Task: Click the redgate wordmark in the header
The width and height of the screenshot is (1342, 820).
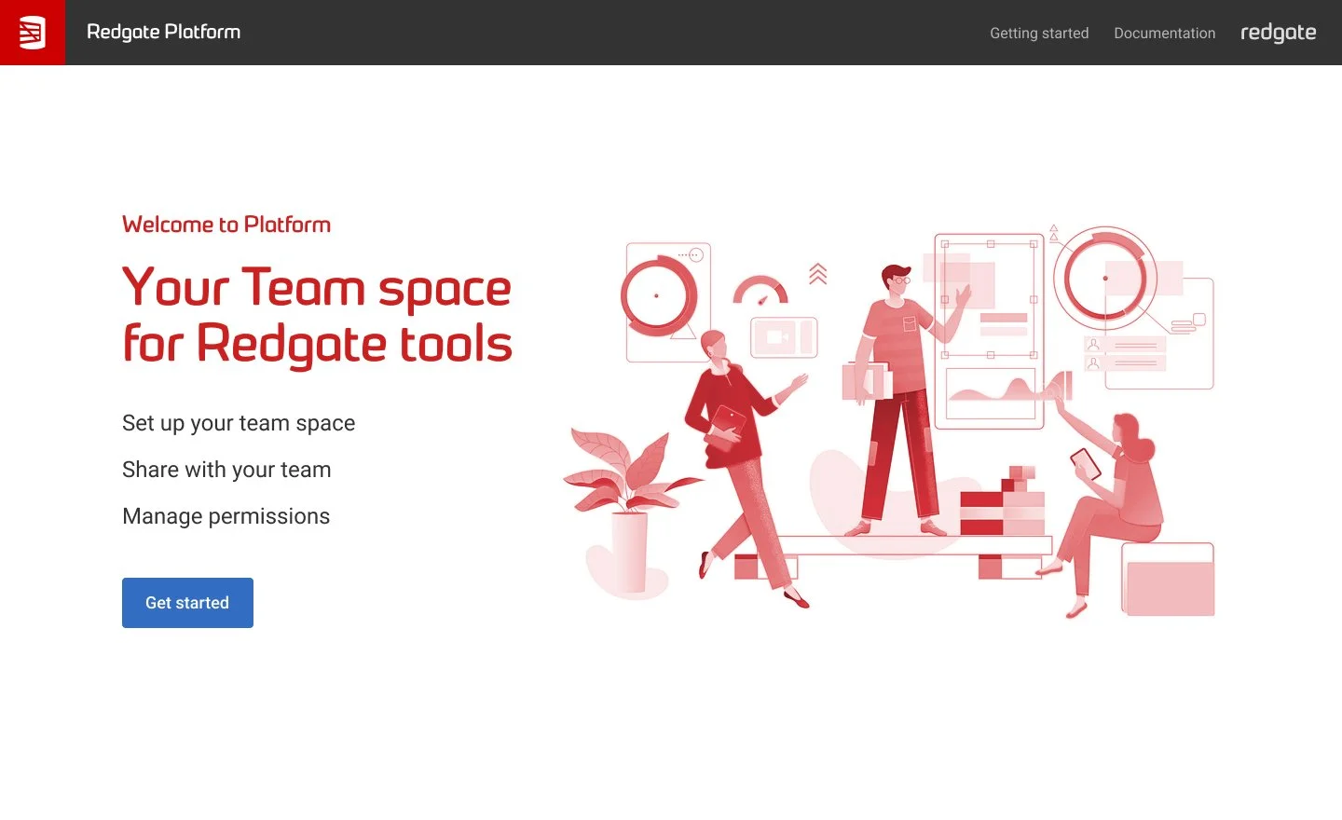Action: click(1278, 33)
